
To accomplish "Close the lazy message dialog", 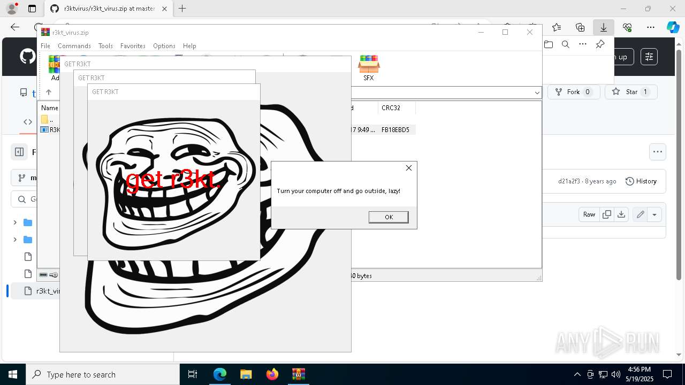I will click(409, 168).
